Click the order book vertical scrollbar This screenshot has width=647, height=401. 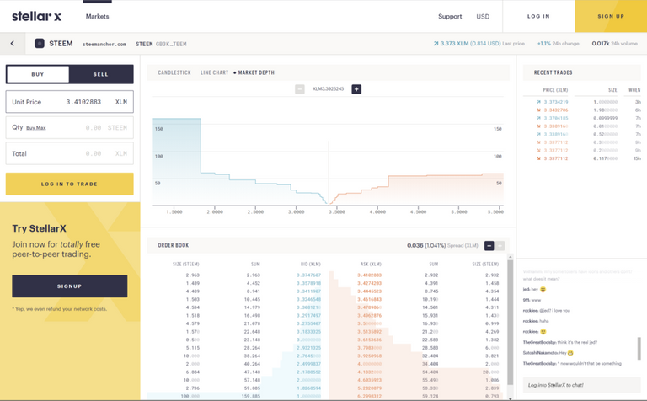click(x=511, y=322)
